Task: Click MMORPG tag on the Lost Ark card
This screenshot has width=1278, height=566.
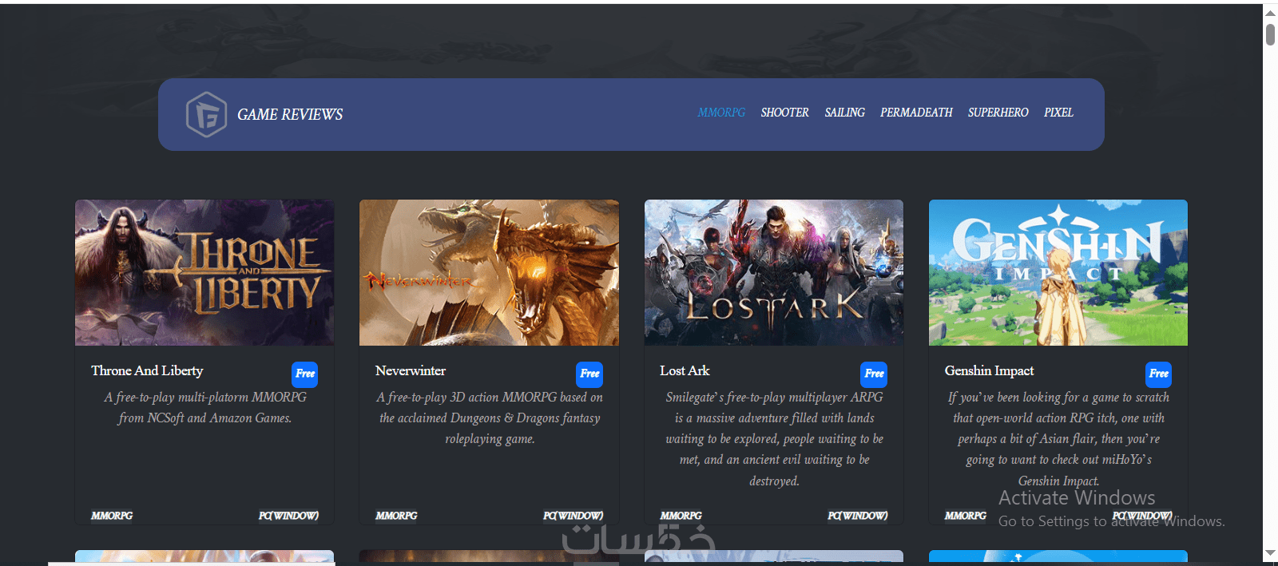Action: (x=681, y=516)
